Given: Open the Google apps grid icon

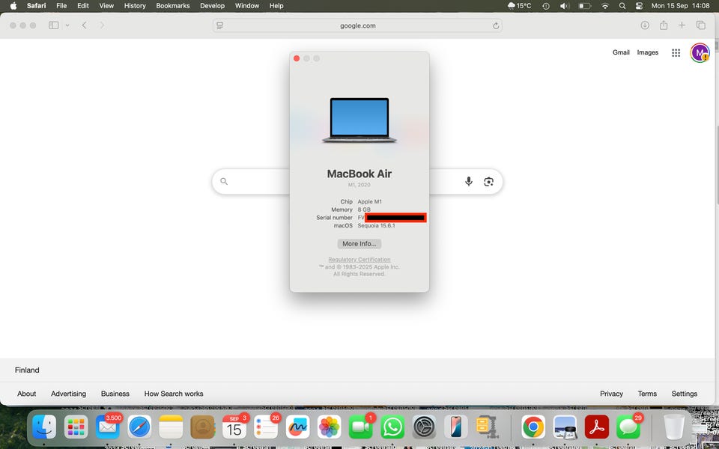Looking at the screenshot, I should [676, 52].
